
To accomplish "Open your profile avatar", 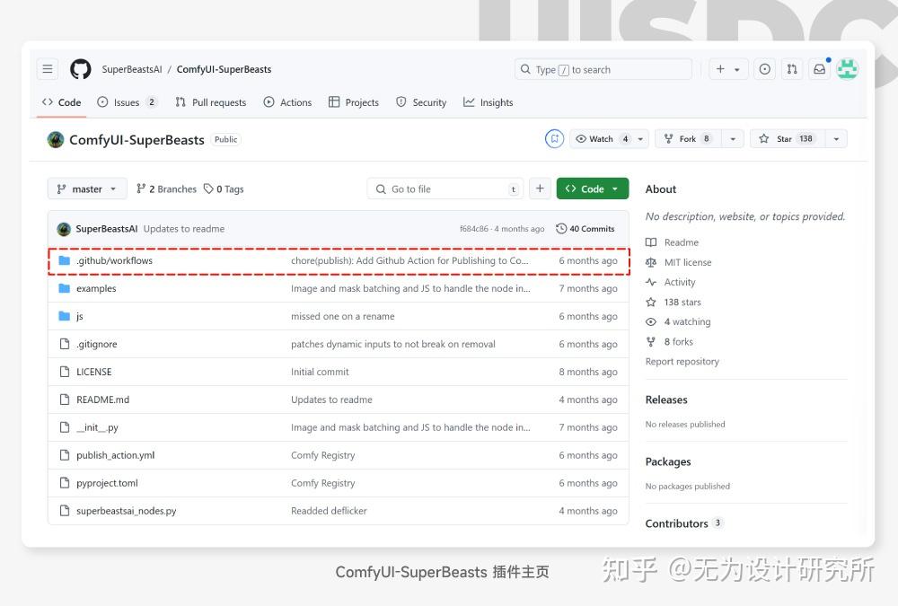I will point(847,68).
